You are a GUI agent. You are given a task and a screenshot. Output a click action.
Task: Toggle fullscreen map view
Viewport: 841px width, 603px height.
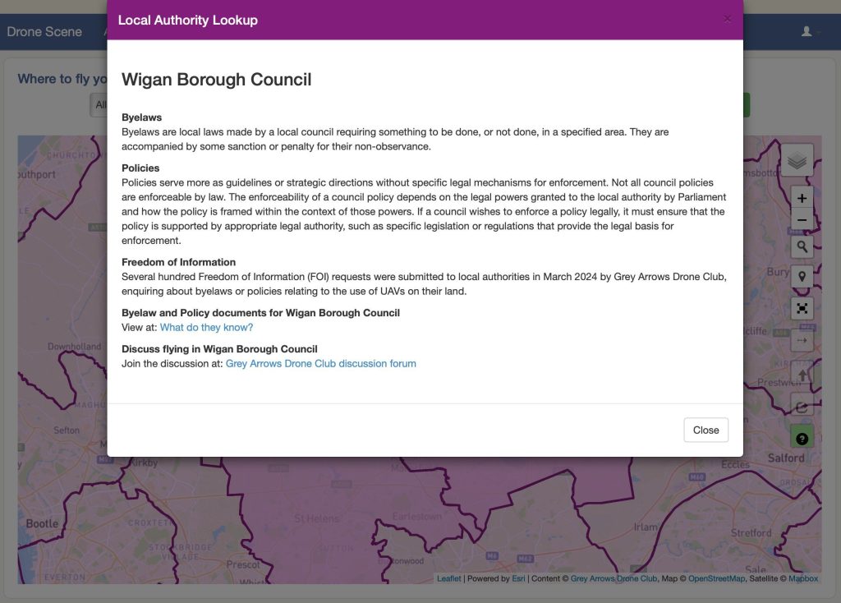(802, 308)
